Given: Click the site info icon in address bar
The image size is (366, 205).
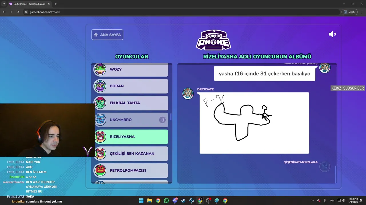Looking at the screenshot, I should [x=26, y=12].
